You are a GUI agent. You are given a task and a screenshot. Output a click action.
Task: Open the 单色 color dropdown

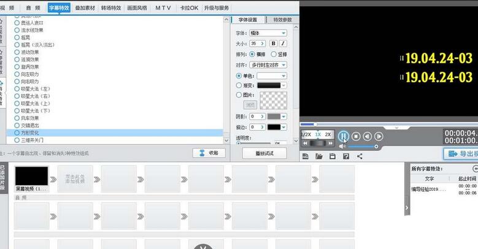(x=272, y=76)
